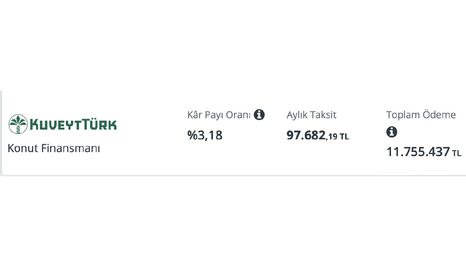Viewport: 466px width, 262px height.
Task: Click the word 'Ödeme' in the total label
Action: point(439,115)
